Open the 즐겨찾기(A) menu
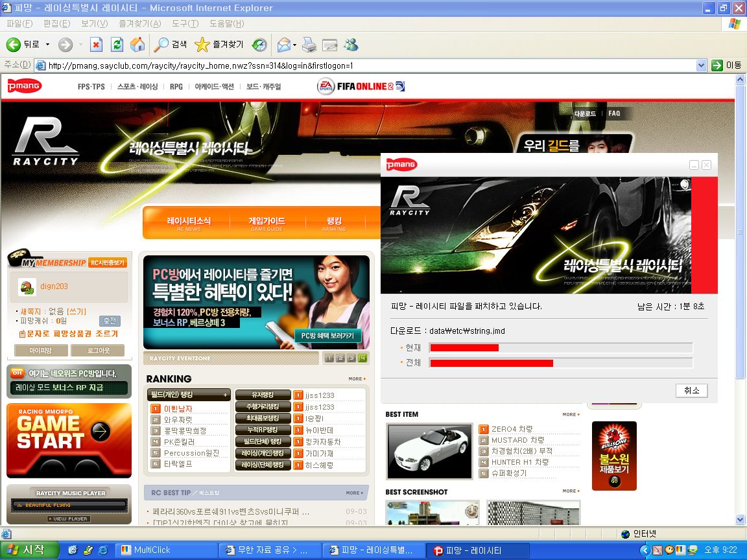Viewport: 747px width, 560px height. pyautogui.click(x=139, y=24)
